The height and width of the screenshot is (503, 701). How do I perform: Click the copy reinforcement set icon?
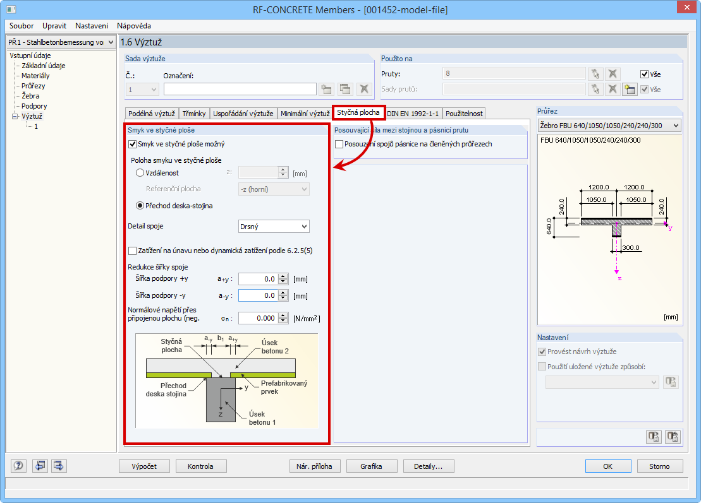[345, 89]
